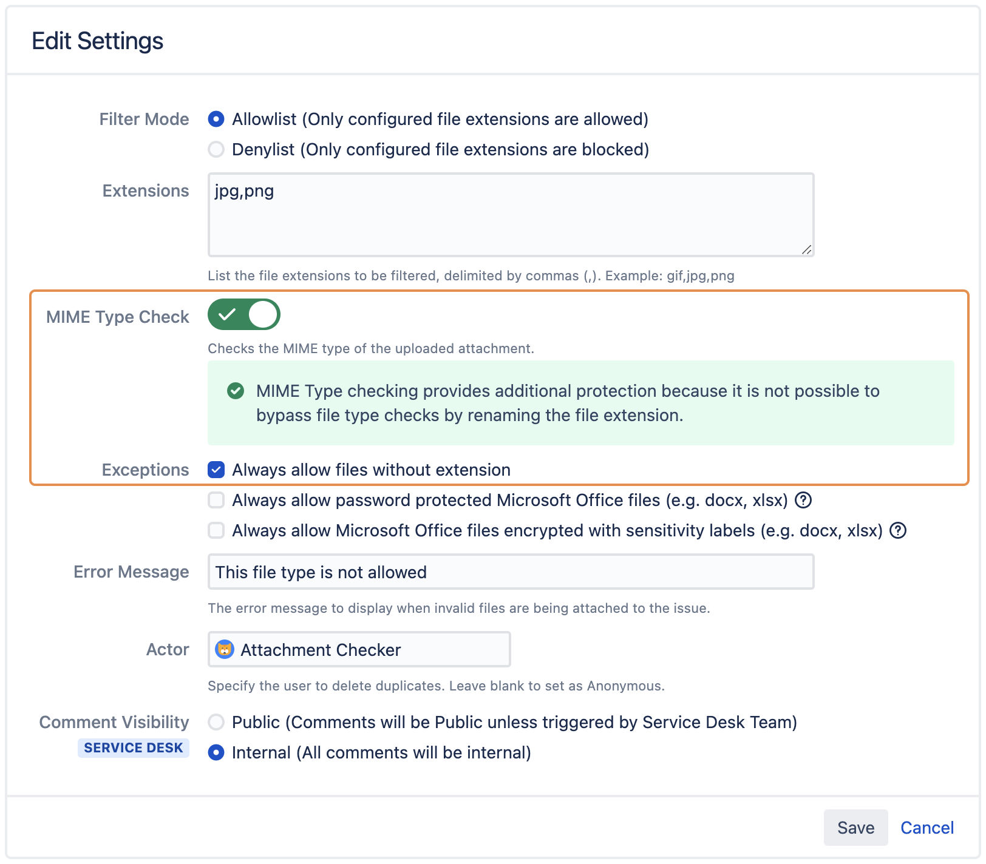Click the help icon beside password protected Office files
The height and width of the screenshot is (864, 986).
[x=803, y=500]
